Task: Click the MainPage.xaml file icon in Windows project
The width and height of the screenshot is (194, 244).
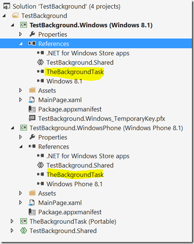Action: click(32, 100)
